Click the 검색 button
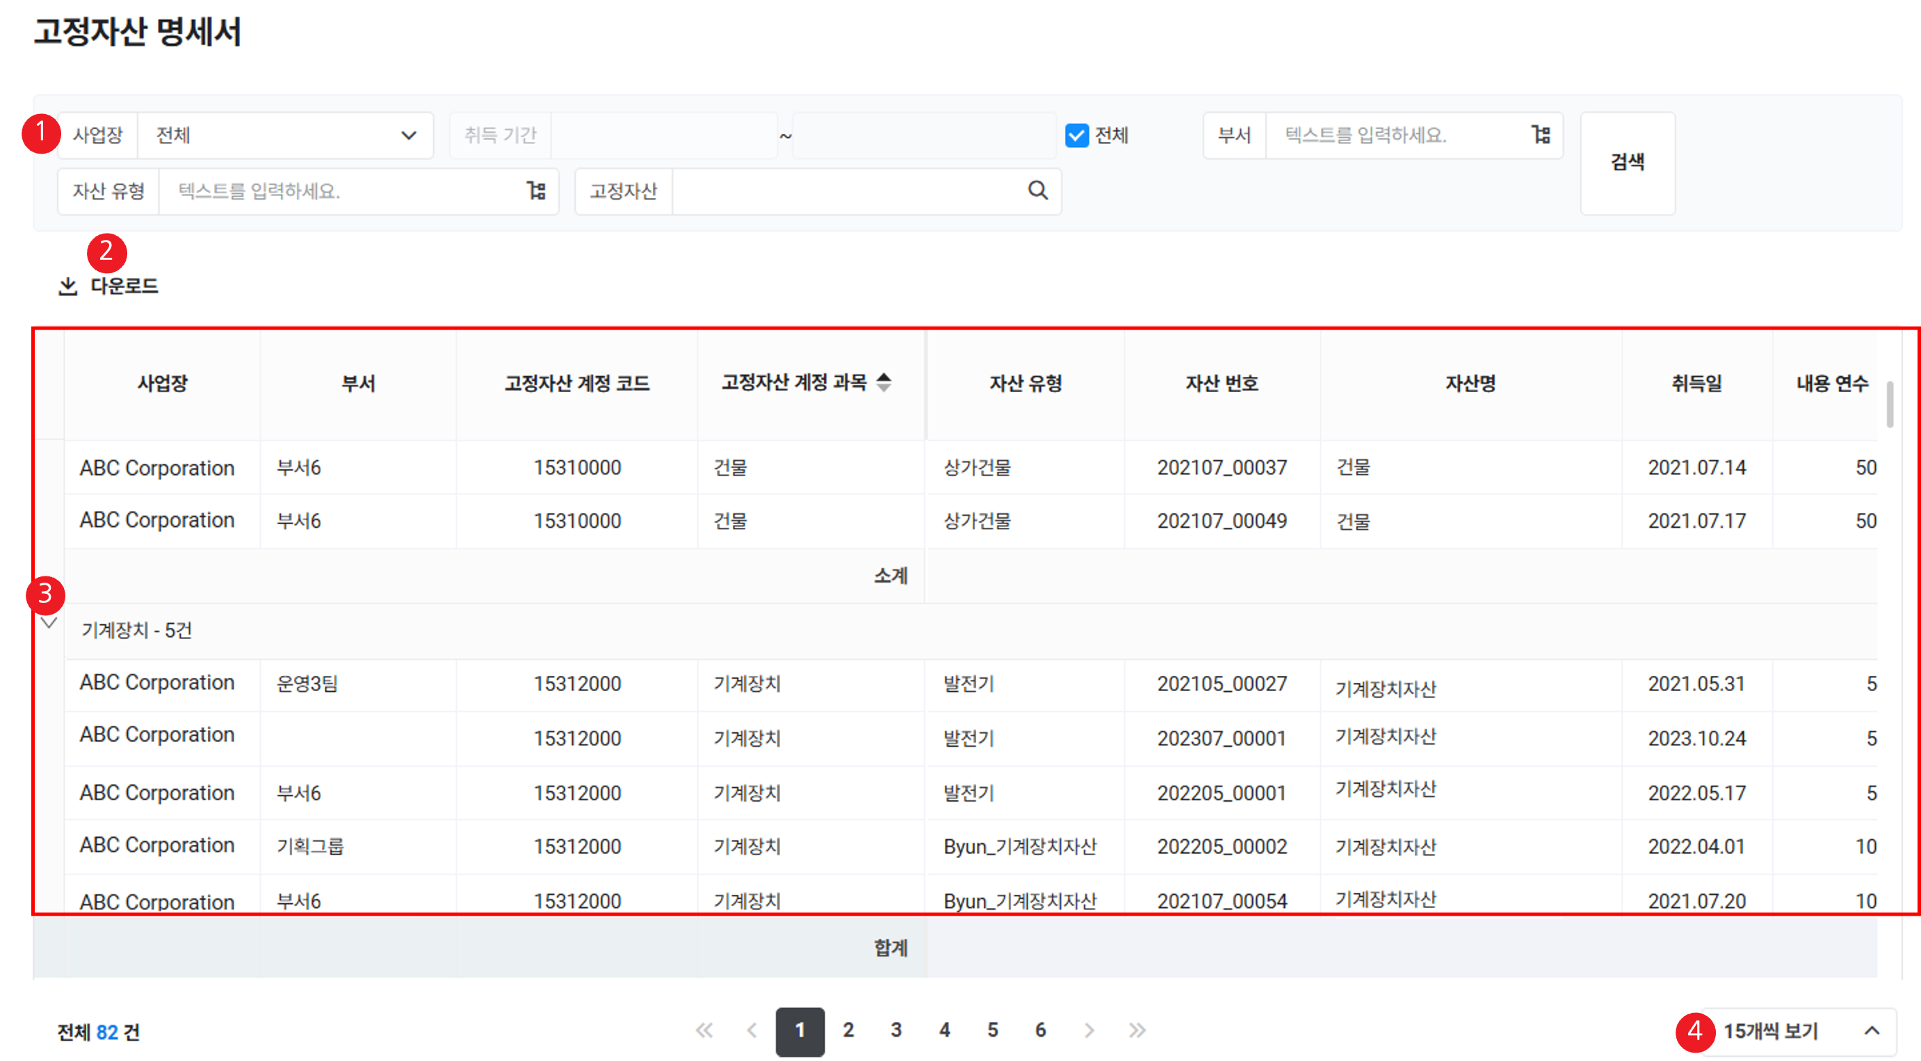Screen dimensions: 1921x1061 point(1627,163)
